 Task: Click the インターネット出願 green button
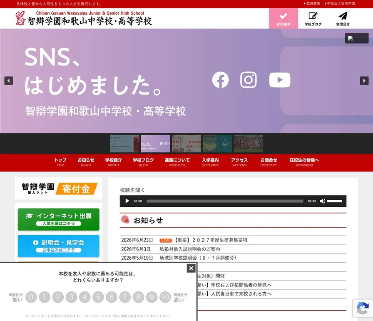[59, 220]
